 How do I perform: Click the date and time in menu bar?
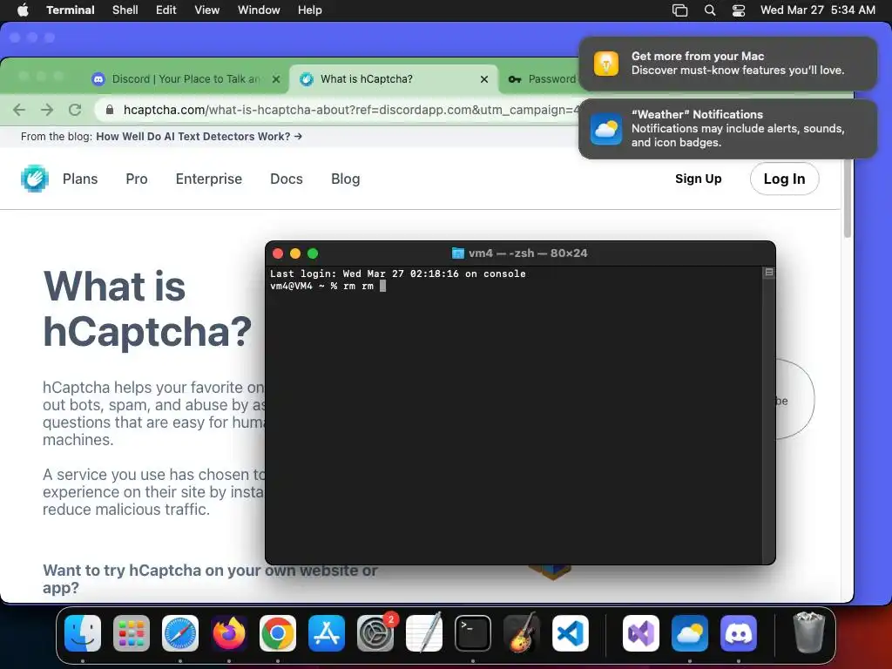[817, 10]
